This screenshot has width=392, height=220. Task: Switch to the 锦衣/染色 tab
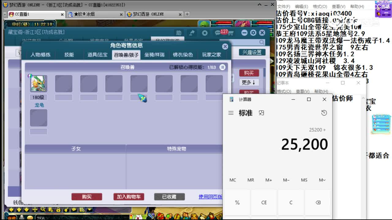coord(183,55)
